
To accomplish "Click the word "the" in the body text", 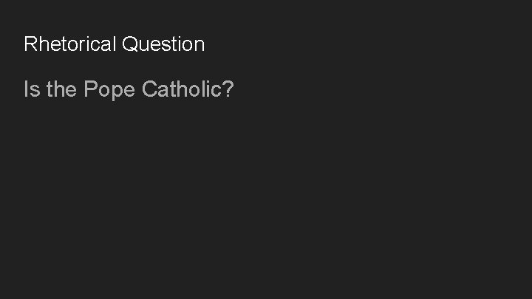I will point(61,91).
